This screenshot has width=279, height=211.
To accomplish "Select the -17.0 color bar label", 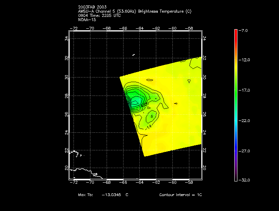I will coord(244,90).
